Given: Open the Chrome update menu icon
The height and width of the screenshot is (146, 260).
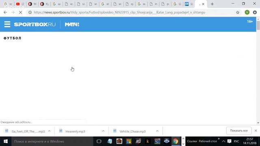Looking at the screenshot, I should pyautogui.click(x=255, y=13).
